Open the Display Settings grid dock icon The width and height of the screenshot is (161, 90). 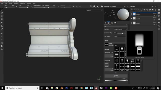click(x=159, y=16)
